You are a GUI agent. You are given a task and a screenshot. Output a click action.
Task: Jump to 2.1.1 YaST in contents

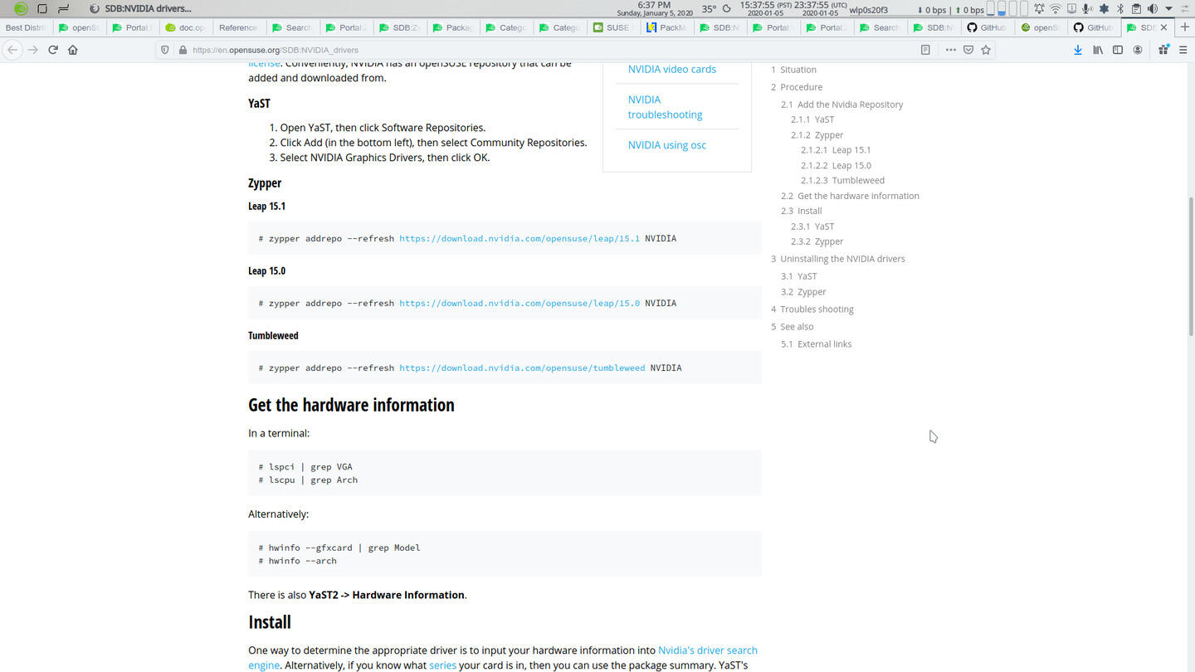[812, 119]
